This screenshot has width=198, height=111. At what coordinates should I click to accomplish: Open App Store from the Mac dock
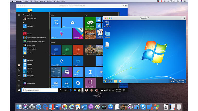[111, 107]
